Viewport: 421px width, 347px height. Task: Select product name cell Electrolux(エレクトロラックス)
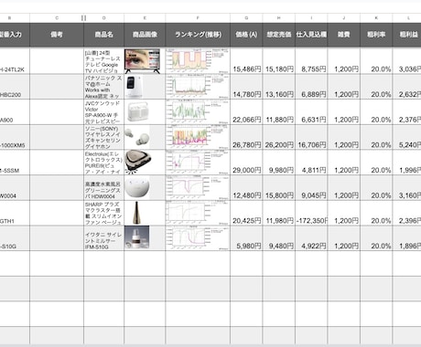tap(104, 163)
